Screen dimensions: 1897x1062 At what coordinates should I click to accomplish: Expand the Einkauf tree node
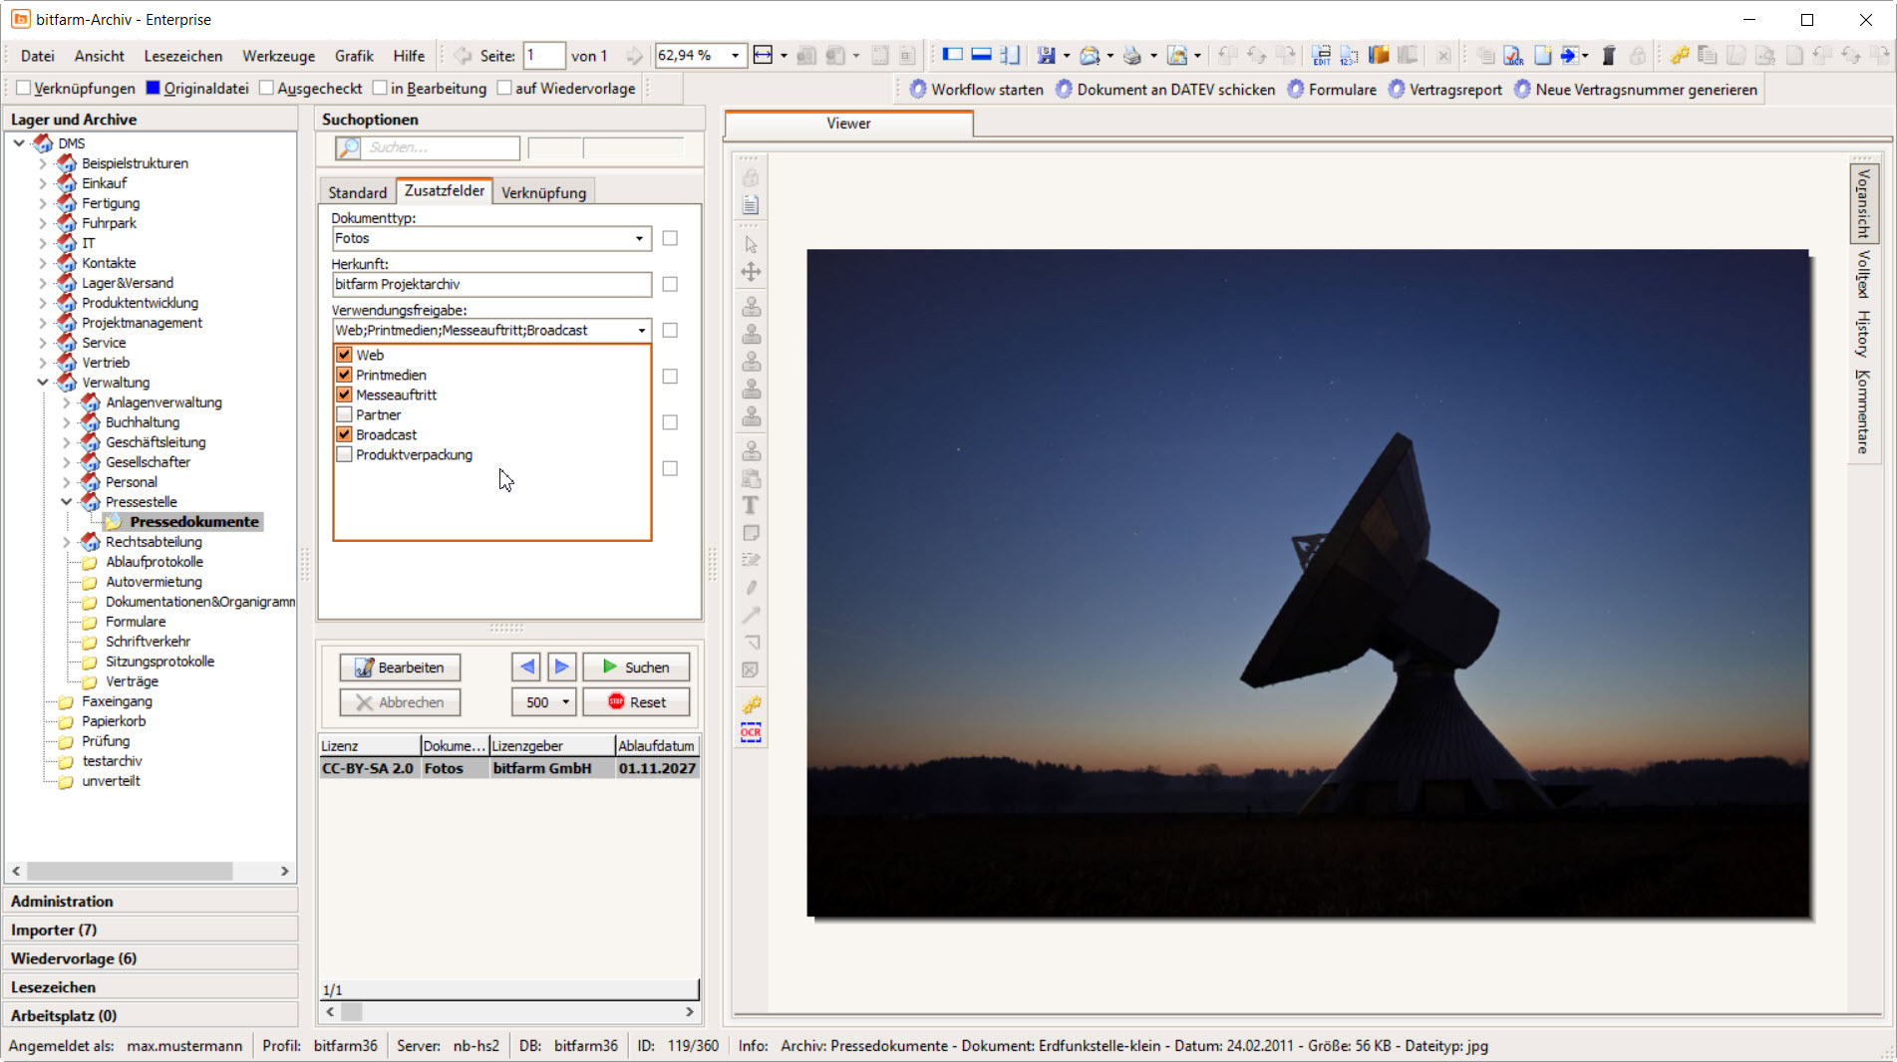(42, 183)
